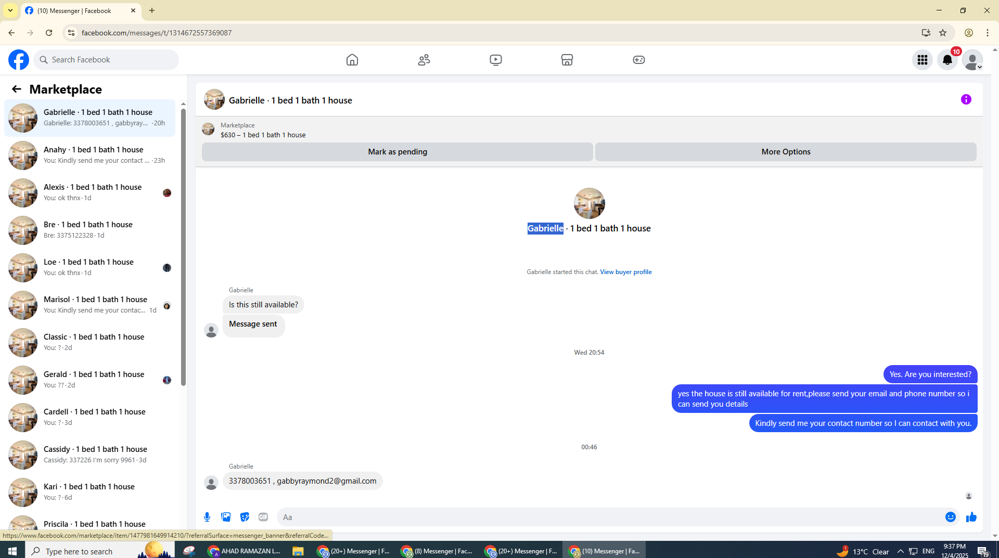Open emoji picker in message box
Image resolution: width=999 pixels, height=558 pixels.
pos(951,517)
